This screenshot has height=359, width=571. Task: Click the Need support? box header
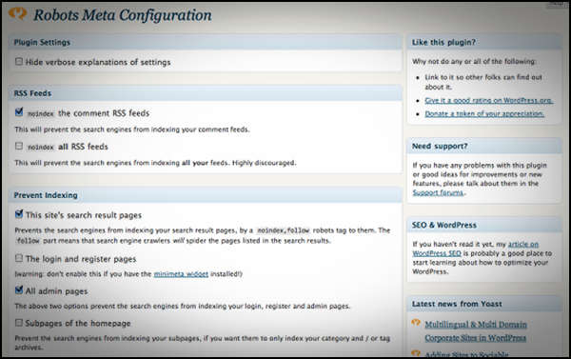[484, 146]
